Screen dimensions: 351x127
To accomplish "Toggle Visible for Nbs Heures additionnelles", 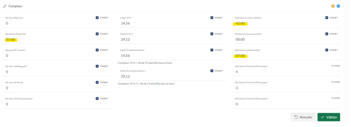I will pos(327,50).
